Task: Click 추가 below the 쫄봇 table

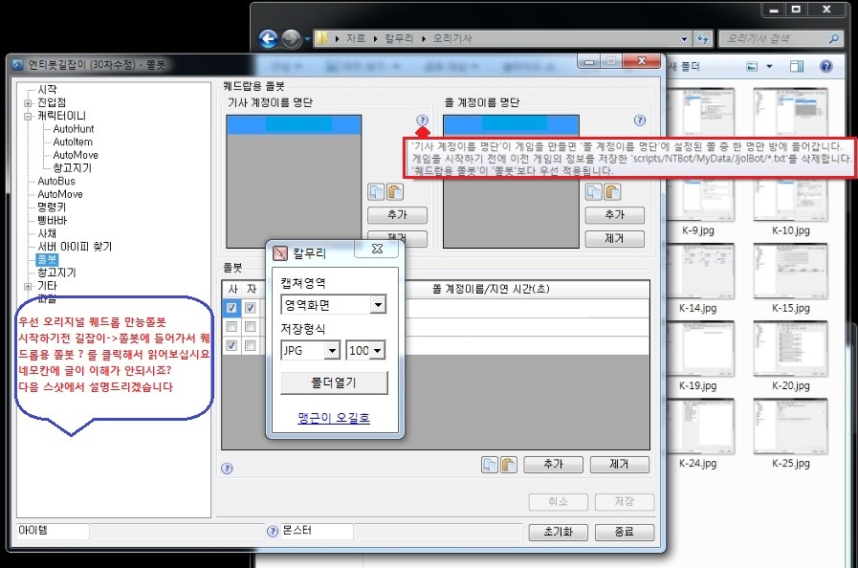Action: (x=553, y=465)
